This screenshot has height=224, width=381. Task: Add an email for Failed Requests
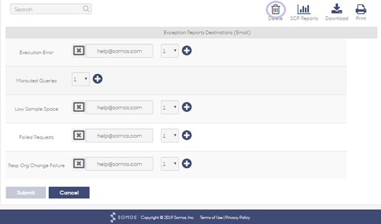(x=187, y=136)
